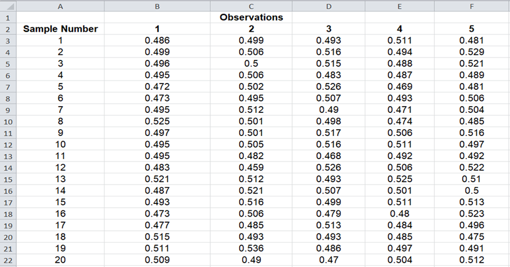This screenshot has width=510, height=267.
Task: Click the select-all corner of the grid
Action: [8, 6]
